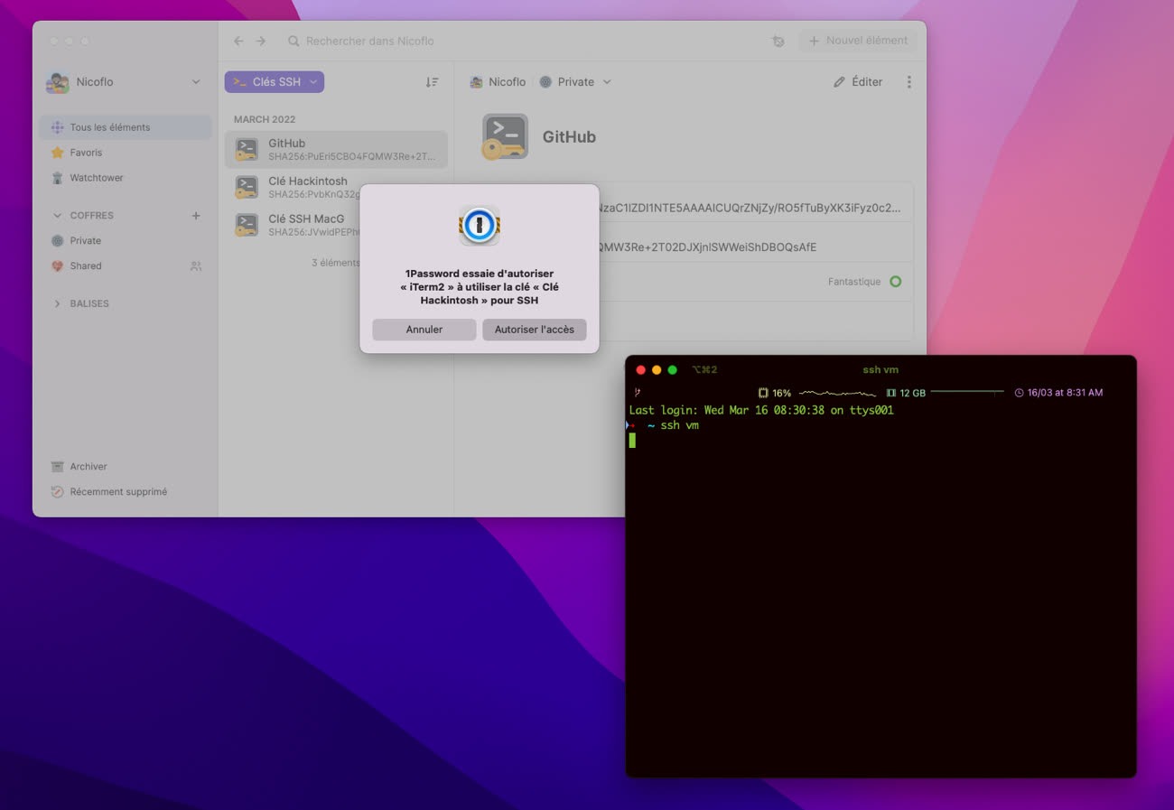Click the add vault plus icon
The image size is (1174, 810).
196,216
